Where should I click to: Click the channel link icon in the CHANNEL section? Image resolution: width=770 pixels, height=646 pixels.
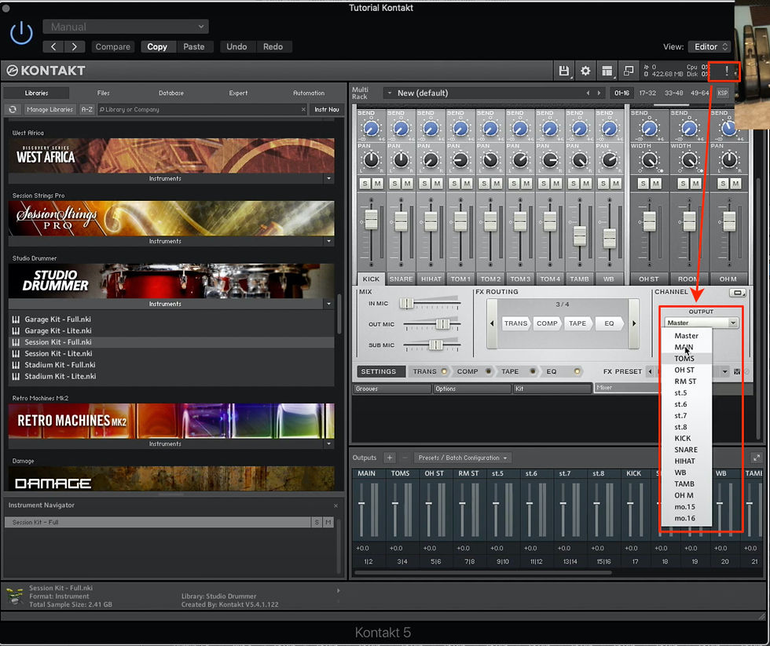(737, 292)
